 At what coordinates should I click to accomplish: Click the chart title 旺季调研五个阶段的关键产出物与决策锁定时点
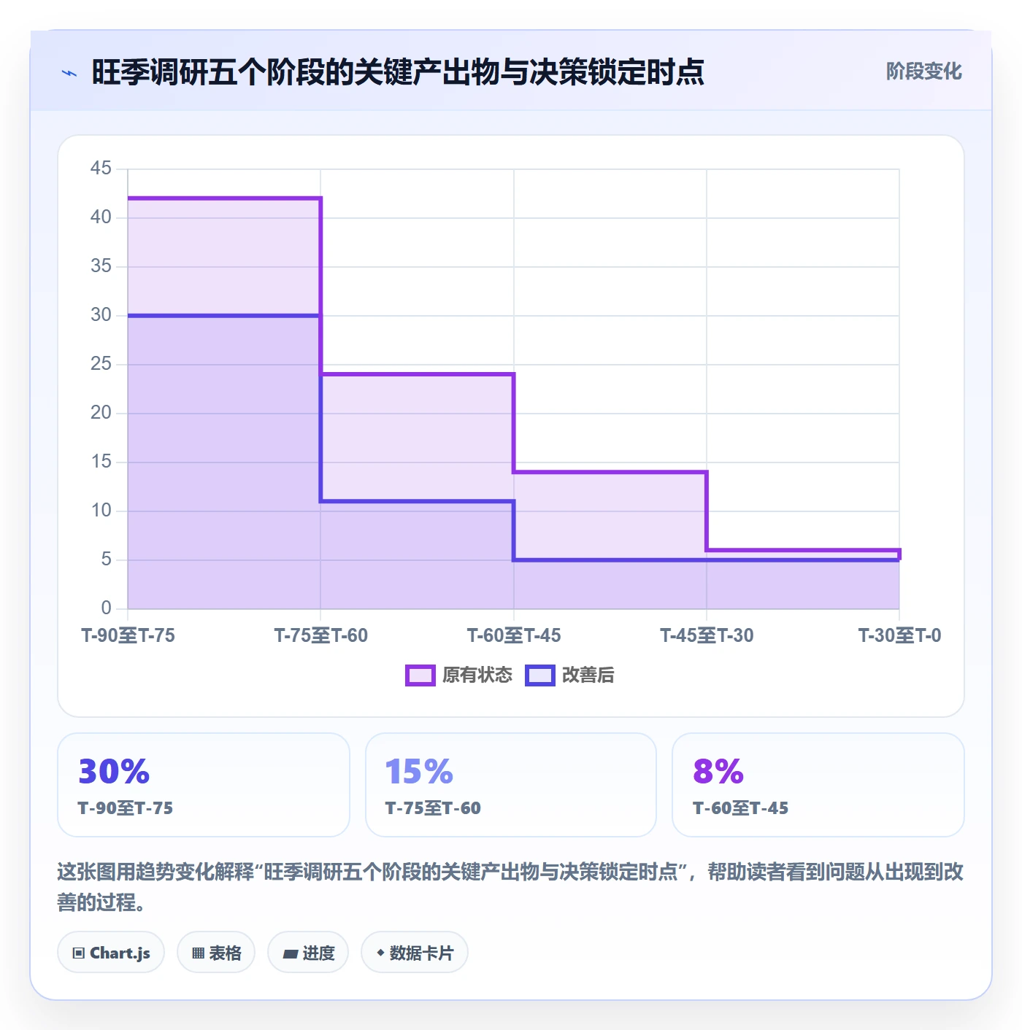point(398,72)
